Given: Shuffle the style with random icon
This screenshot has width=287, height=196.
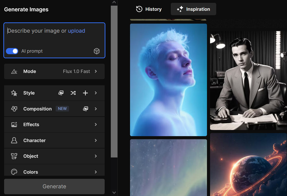Looking at the screenshot, I should tap(73, 93).
